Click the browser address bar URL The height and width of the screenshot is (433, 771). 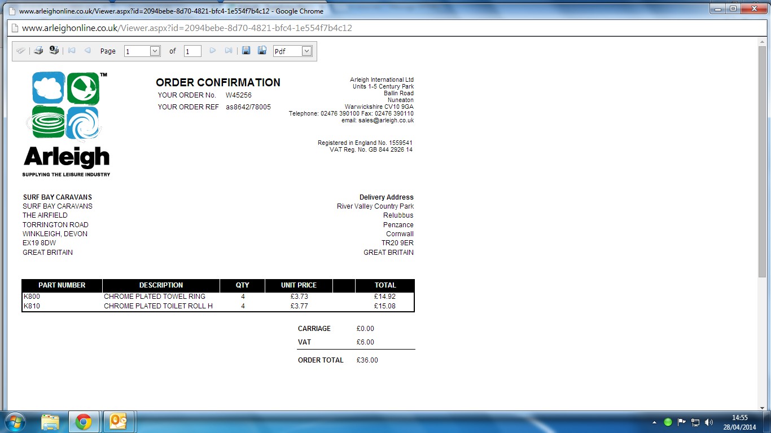187,28
